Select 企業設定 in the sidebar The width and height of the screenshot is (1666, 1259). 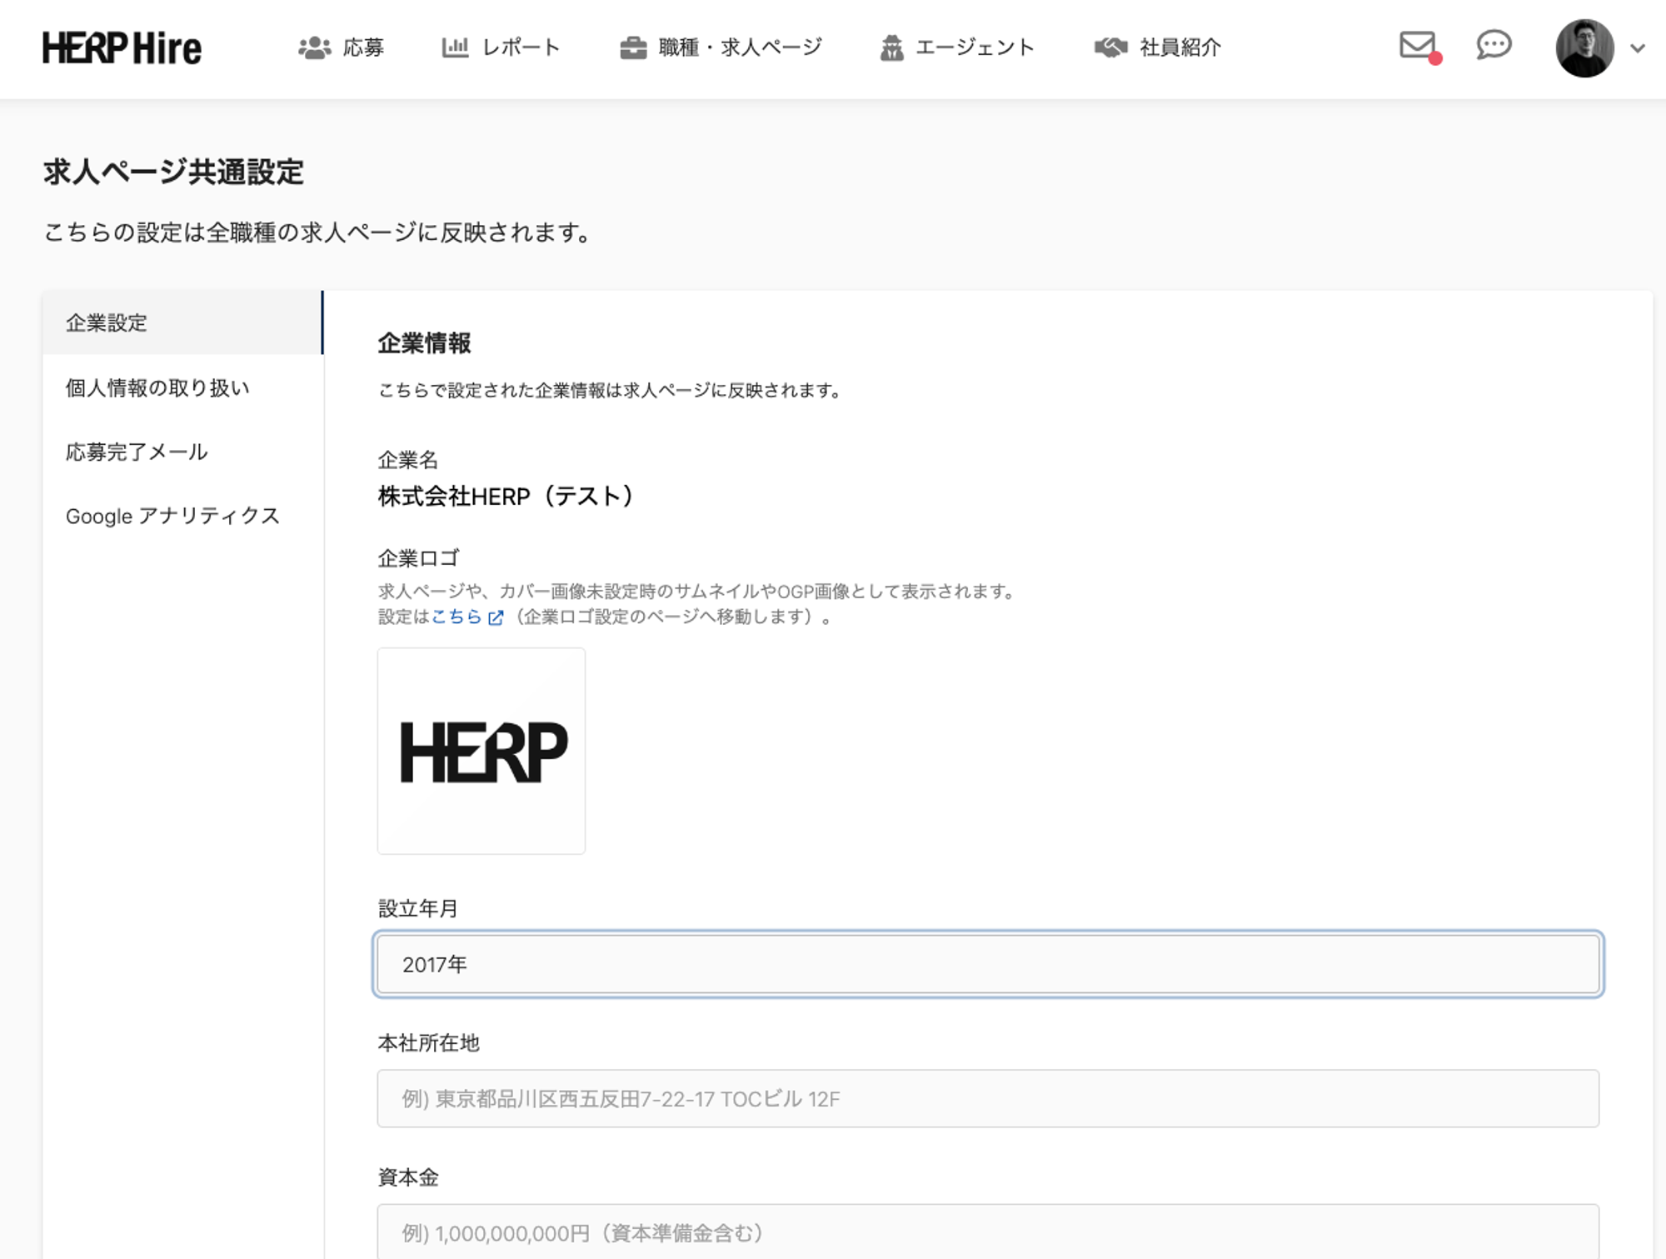tap(107, 323)
